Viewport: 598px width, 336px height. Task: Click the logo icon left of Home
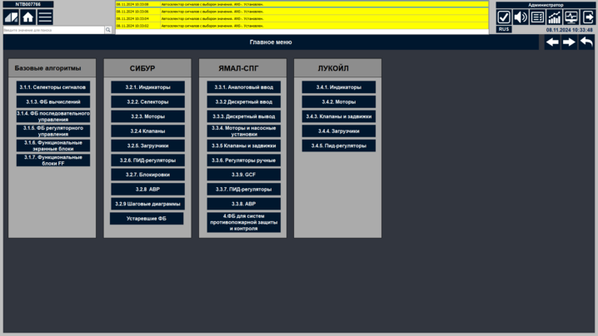click(x=11, y=17)
